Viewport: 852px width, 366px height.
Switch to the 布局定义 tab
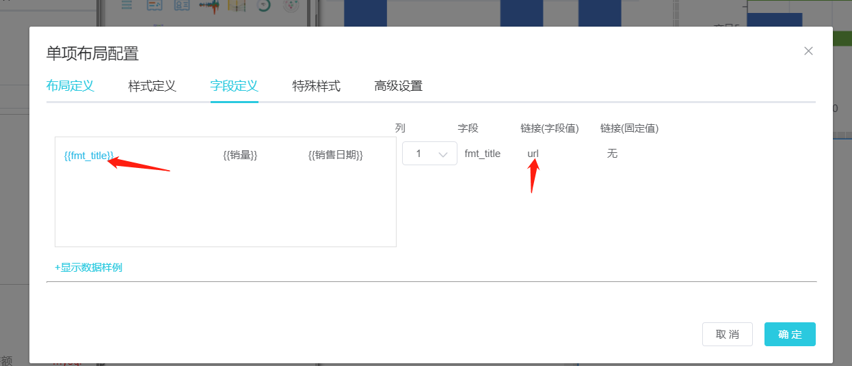pyautogui.click(x=70, y=86)
